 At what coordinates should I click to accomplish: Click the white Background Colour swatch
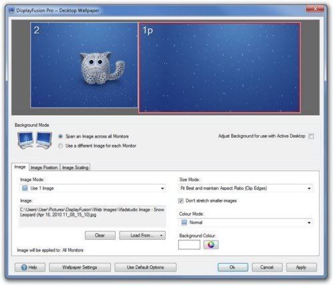(x=189, y=245)
